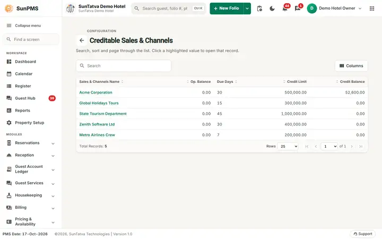
Task: Open the Zenith Software Ltd record
Action: click(97, 124)
